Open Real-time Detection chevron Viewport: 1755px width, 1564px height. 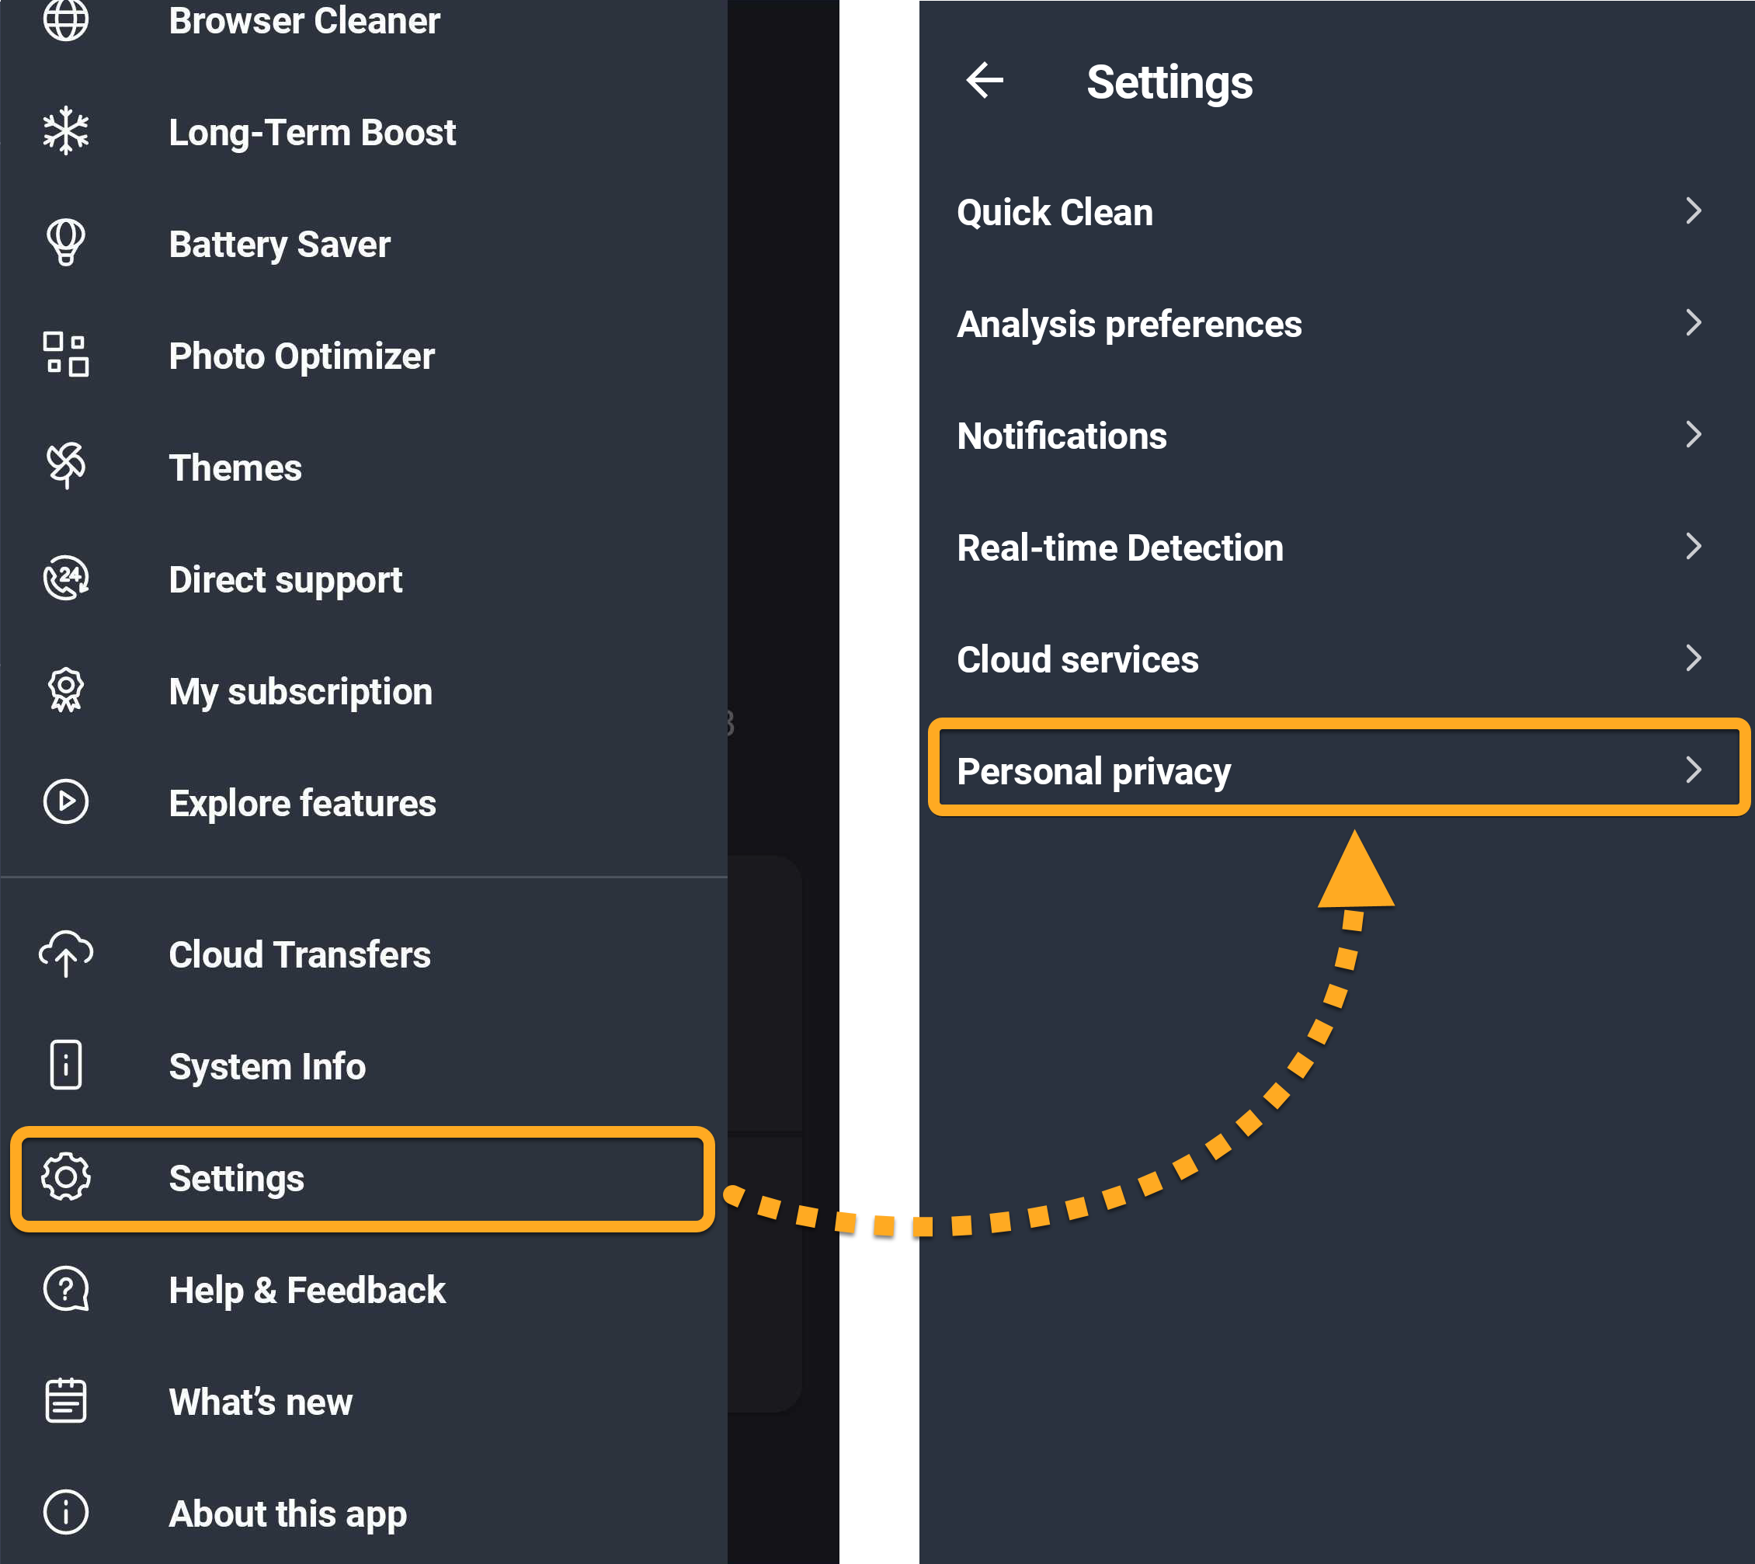pyautogui.click(x=1692, y=547)
